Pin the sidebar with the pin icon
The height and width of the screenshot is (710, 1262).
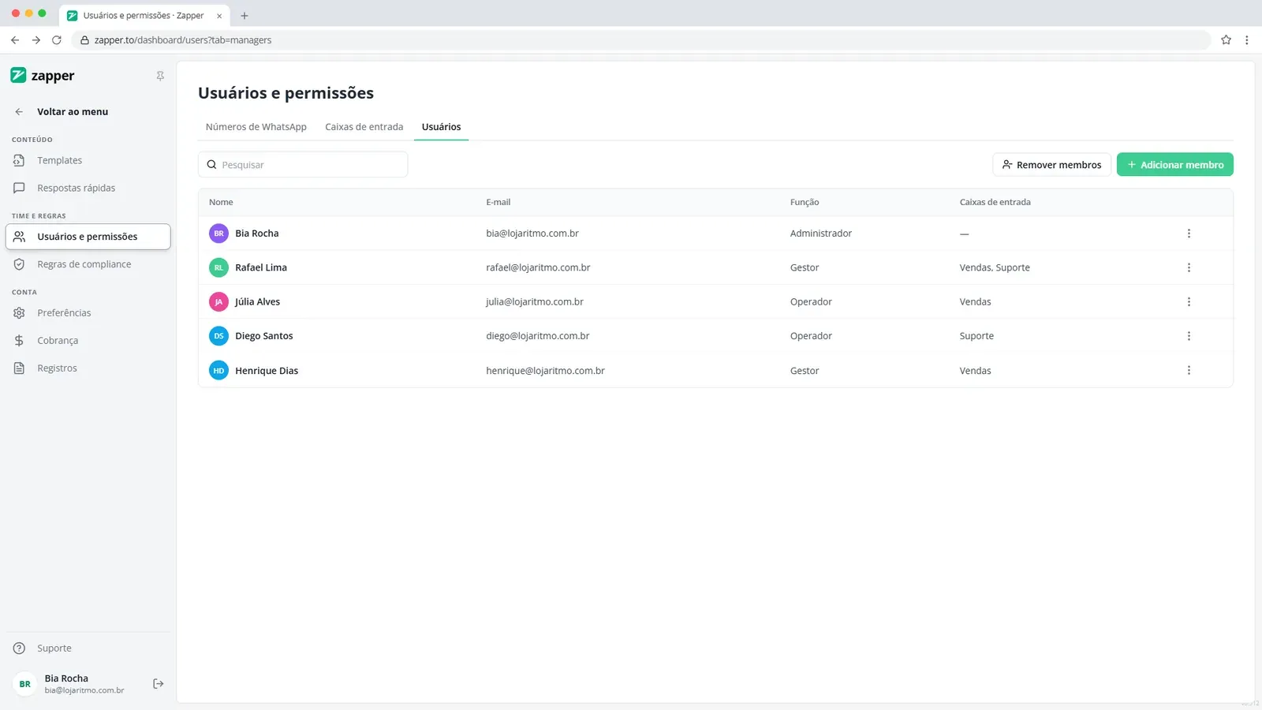(160, 77)
